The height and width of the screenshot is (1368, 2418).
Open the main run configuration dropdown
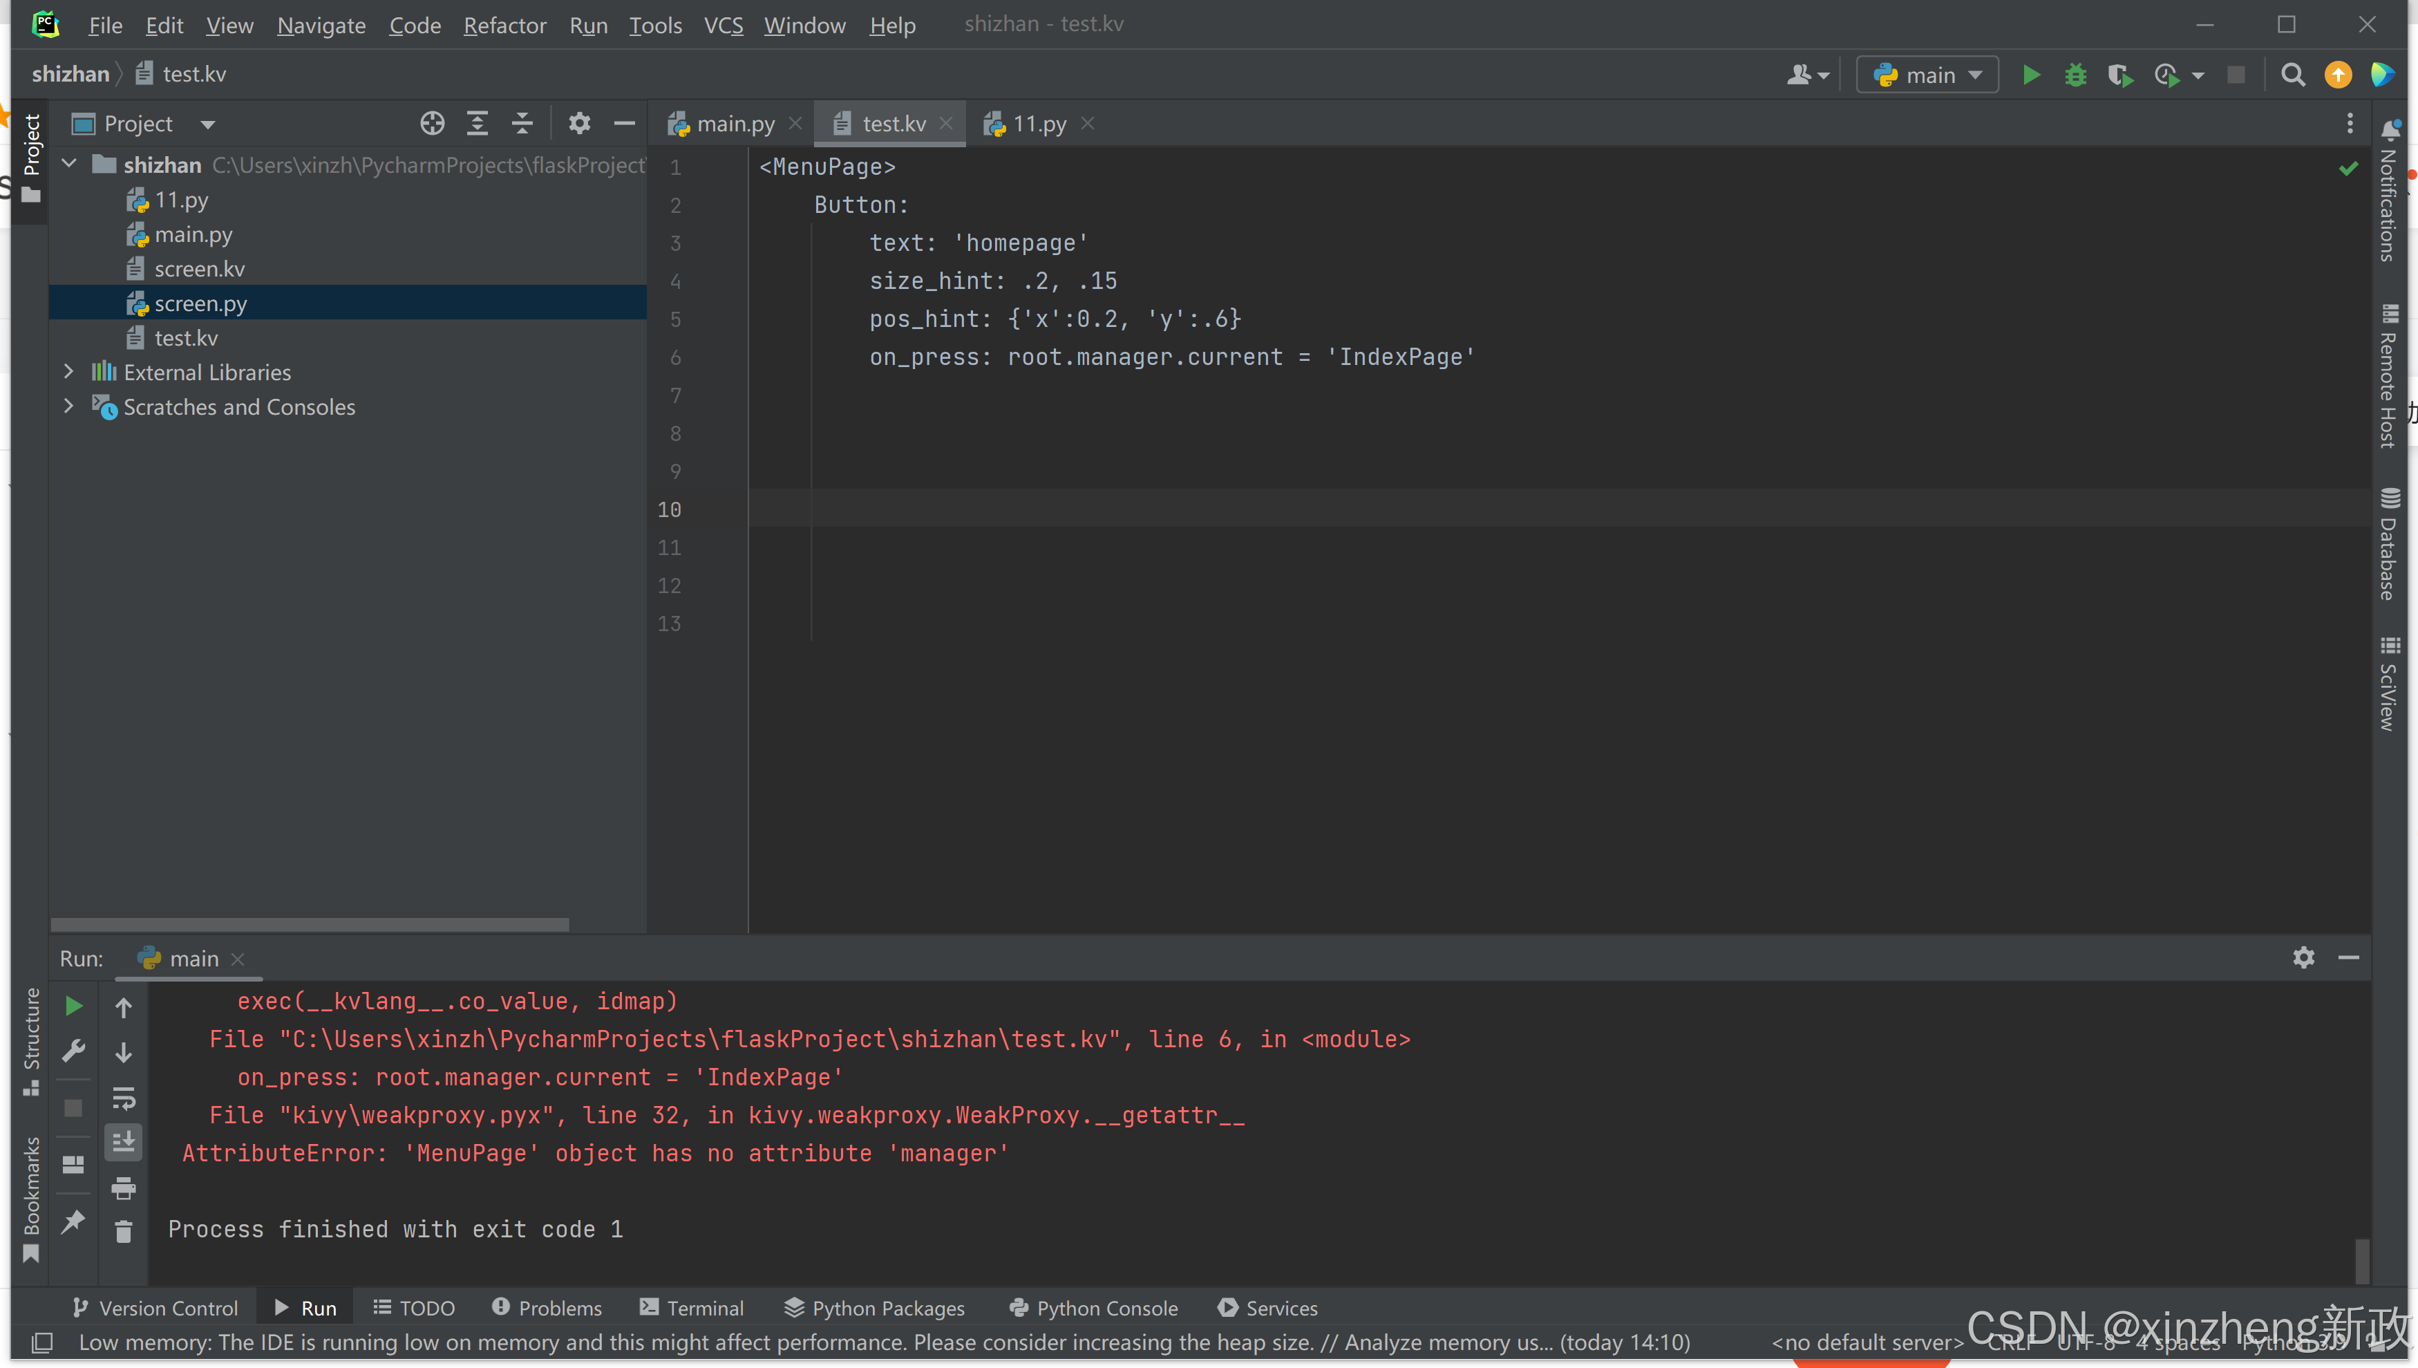(x=1928, y=75)
